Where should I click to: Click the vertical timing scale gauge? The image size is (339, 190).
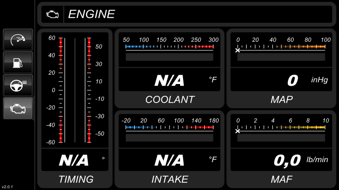tap(75, 90)
